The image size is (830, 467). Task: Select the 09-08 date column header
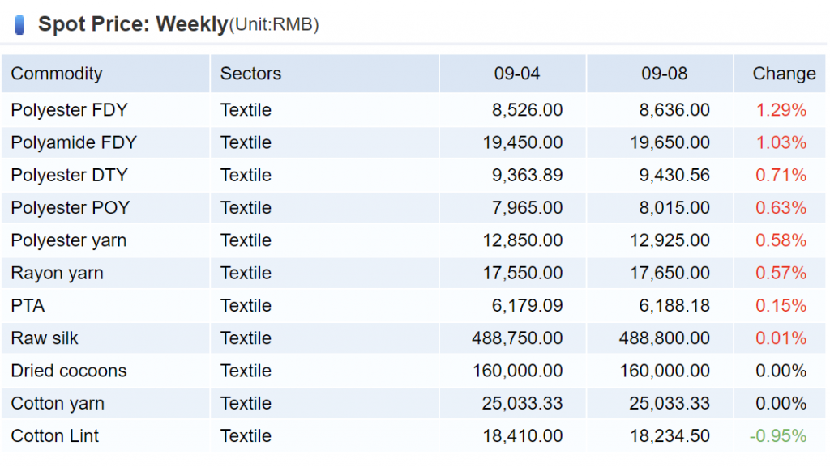click(664, 74)
